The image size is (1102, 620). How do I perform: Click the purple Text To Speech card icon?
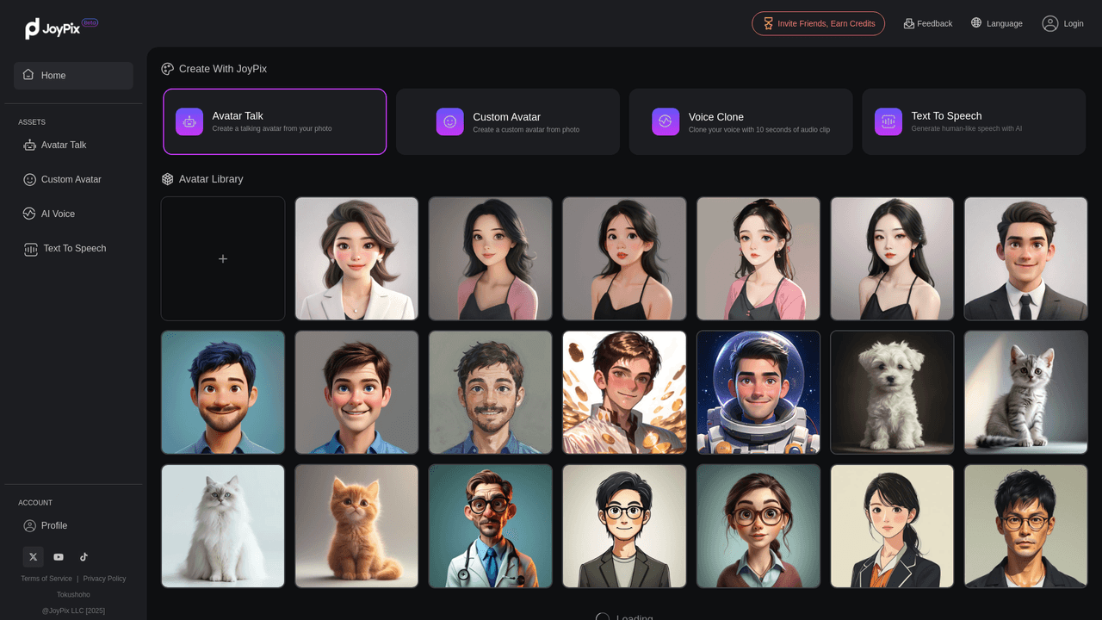[888, 121]
